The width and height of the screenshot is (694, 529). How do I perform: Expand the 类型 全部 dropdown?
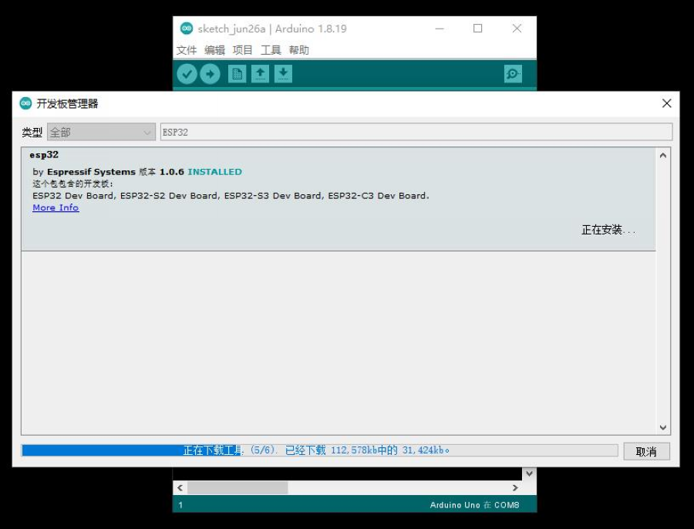pos(101,132)
